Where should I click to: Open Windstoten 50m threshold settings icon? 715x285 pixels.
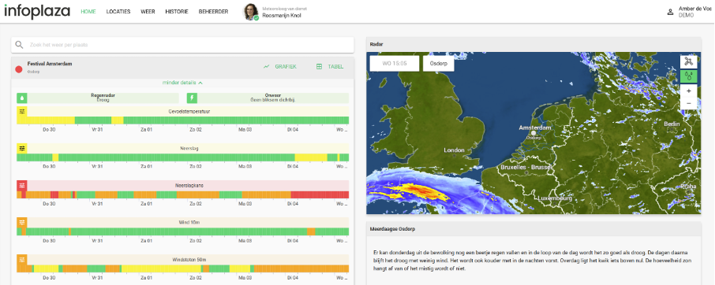[x=22, y=260]
